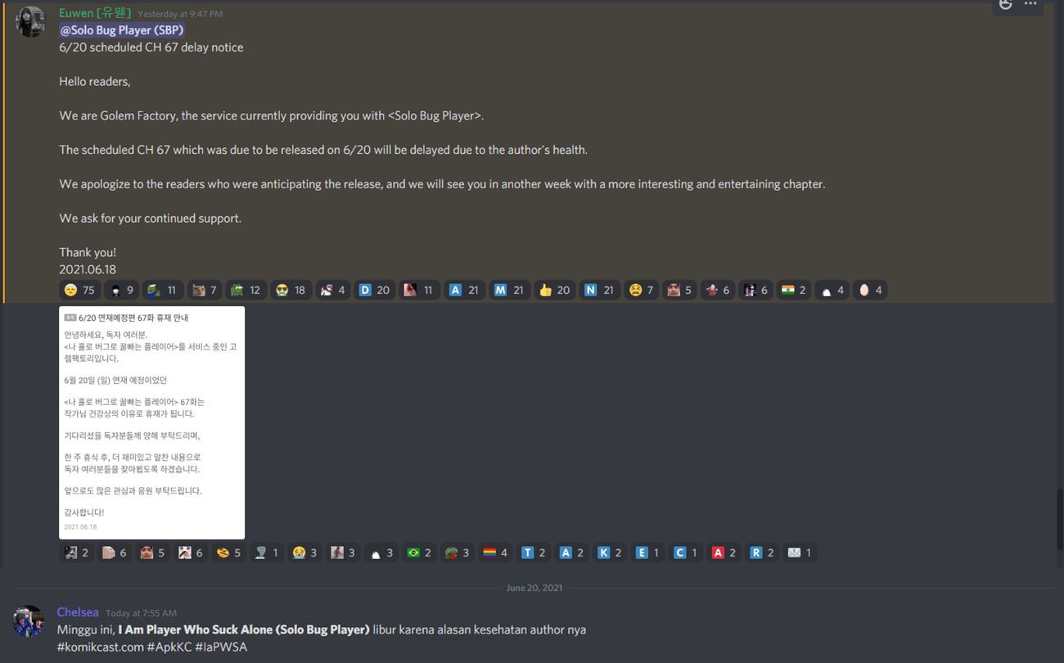Open the Korean delay notice image
The height and width of the screenshot is (663, 1064).
151,422
